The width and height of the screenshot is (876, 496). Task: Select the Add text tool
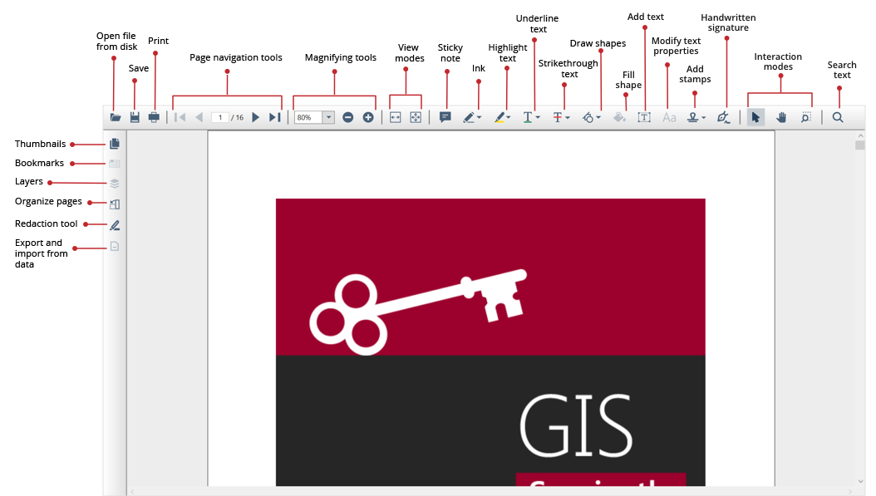pos(644,118)
